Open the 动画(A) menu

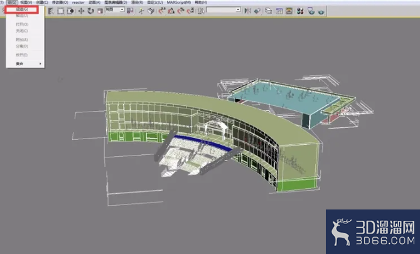[x=95, y=3]
